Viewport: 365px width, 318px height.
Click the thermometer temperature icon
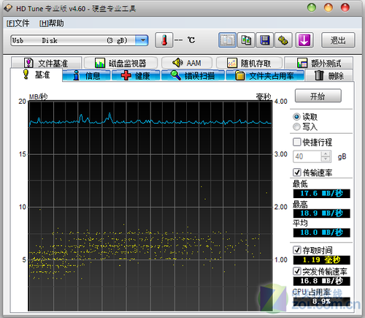pyautogui.click(x=164, y=40)
